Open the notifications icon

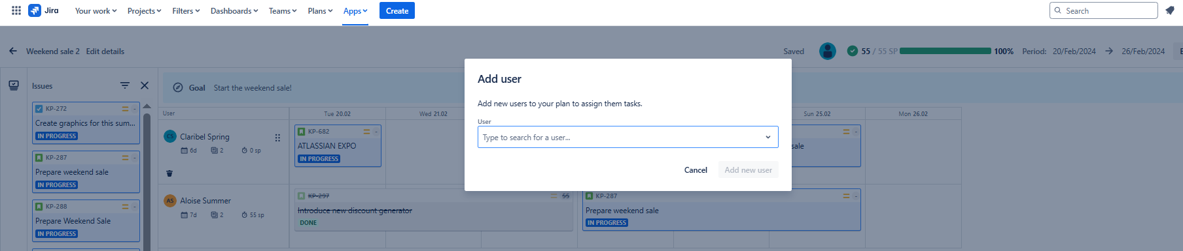point(1170,10)
